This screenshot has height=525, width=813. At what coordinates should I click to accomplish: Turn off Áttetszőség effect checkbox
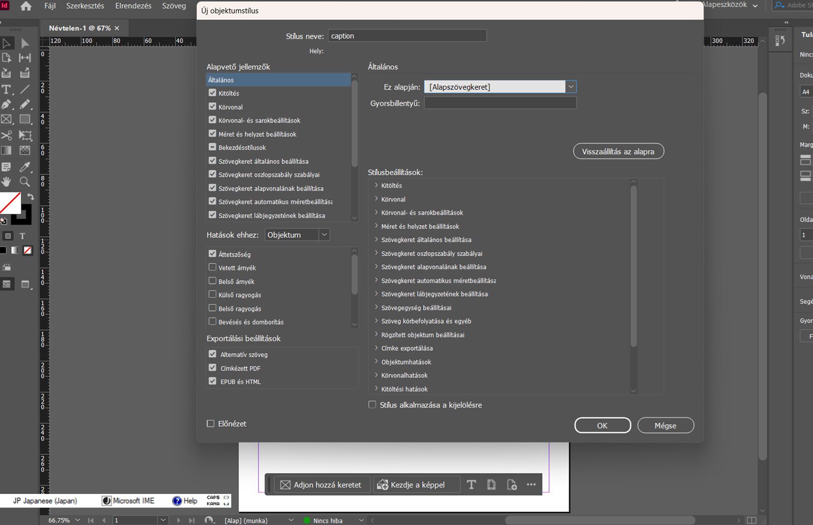pos(212,254)
